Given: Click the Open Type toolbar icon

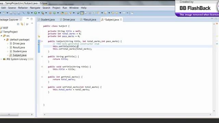Looking at the screenshot, I should (62, 13).
